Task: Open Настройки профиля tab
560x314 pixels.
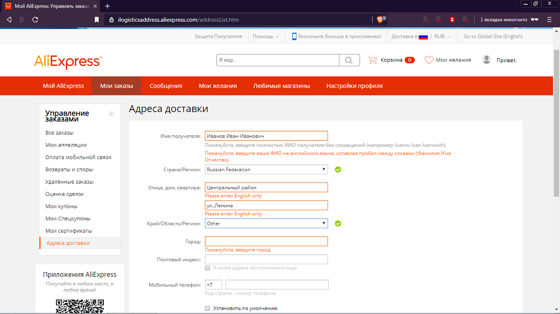Action: coord(354,86)
